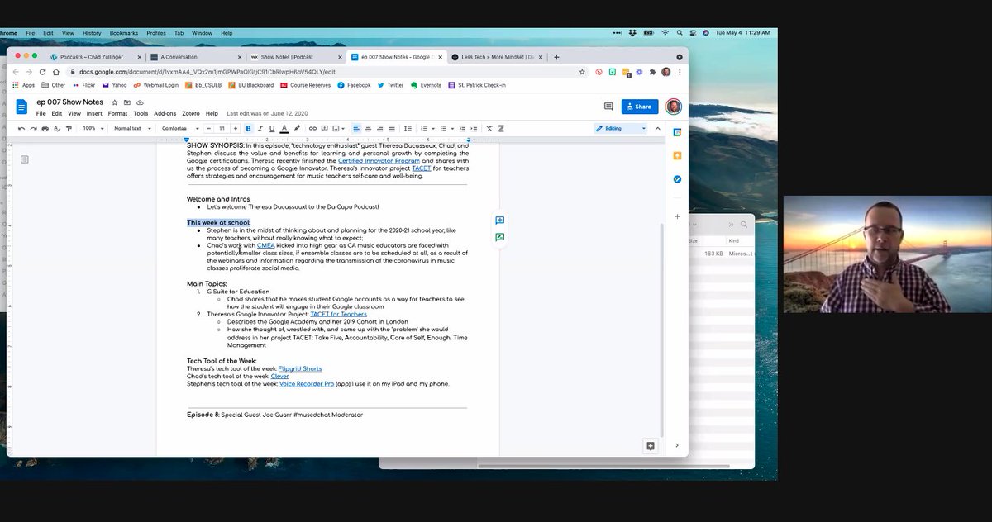Toggle justify alignment
The width and height of the screenshot is (992, 522).
click(x=392, y=129)
